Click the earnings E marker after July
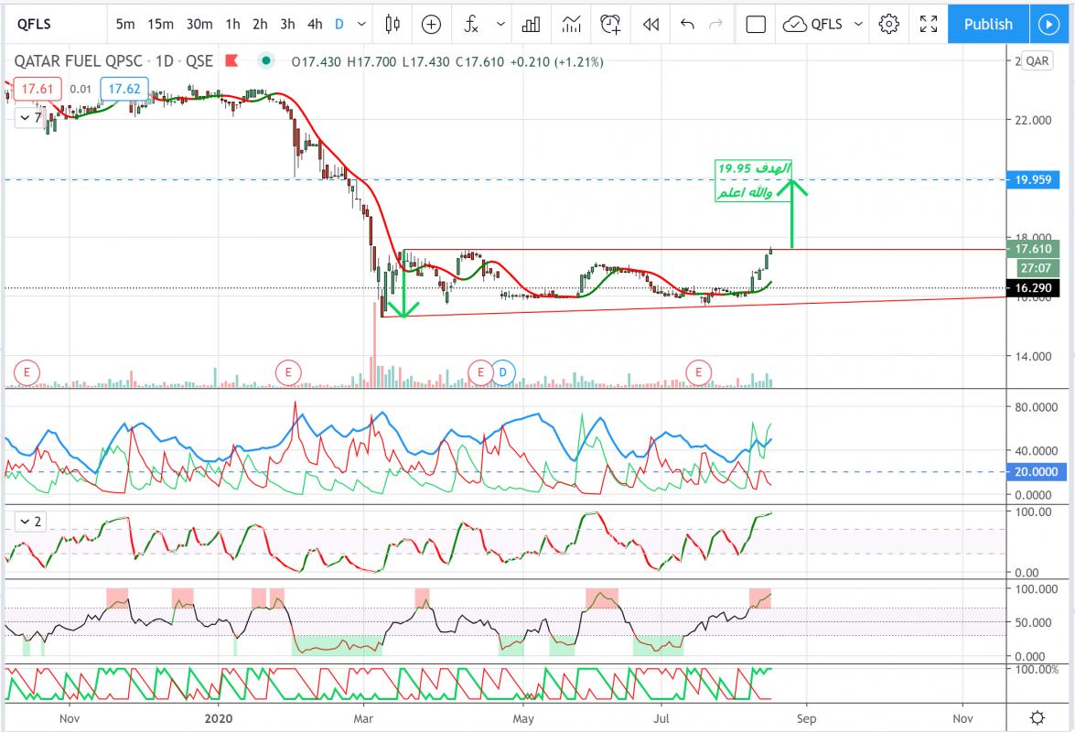Viewport: 1075px width, 732px height. click(699, 372)
